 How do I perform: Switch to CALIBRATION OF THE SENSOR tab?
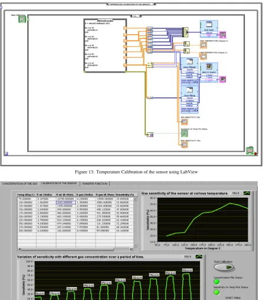click(x=59, y=183)
